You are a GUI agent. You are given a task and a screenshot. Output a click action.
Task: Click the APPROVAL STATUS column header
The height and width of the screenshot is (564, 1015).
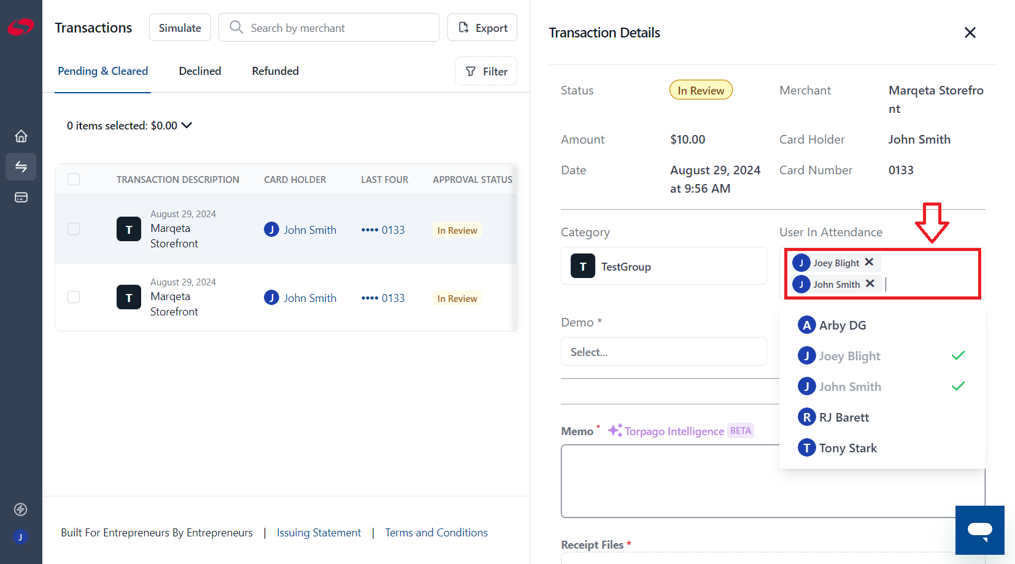click(473, 179)
